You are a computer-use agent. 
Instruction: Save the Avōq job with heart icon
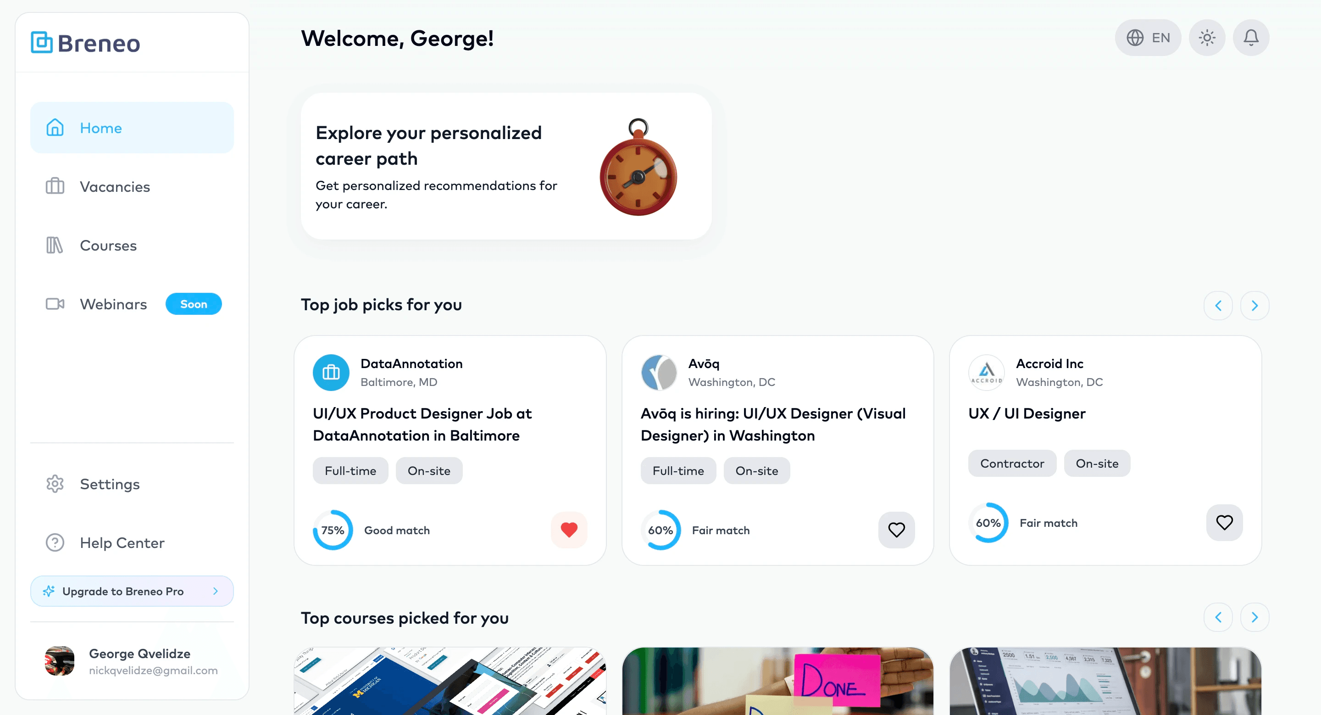pyautogui.click(x=896, y=529)
